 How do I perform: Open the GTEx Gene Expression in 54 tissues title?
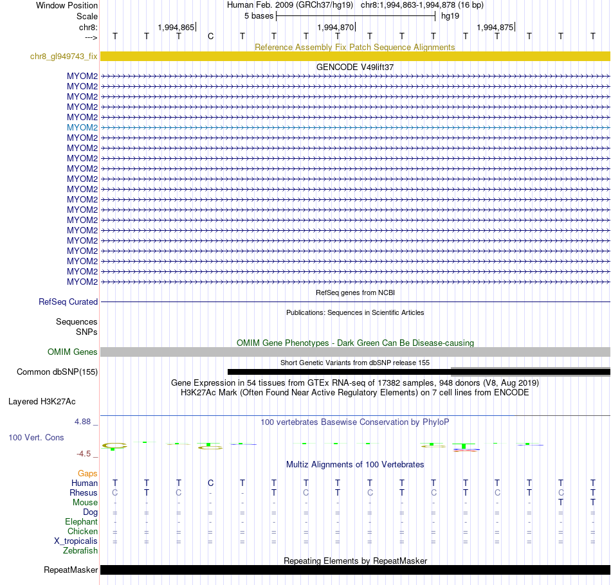[x=355, y=383]
